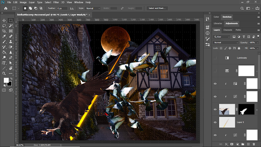Open the layer blend mode dropdown
Viewport: 261px width, 147px height.
[226, 42]
